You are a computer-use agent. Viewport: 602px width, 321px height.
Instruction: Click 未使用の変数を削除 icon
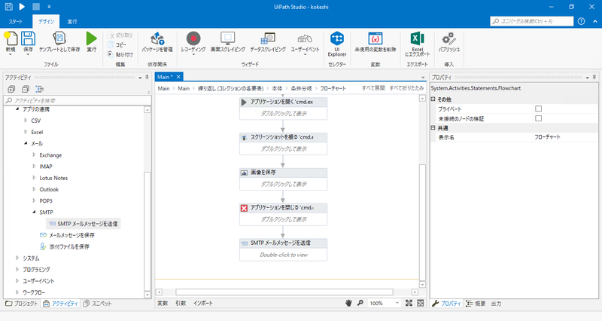click(x=375, y=39)
